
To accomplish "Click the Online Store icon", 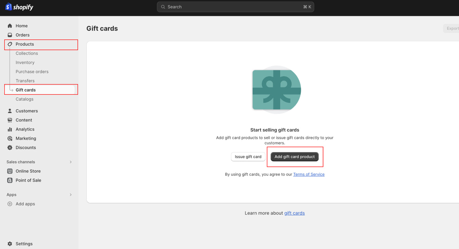I will coord(10,171).
